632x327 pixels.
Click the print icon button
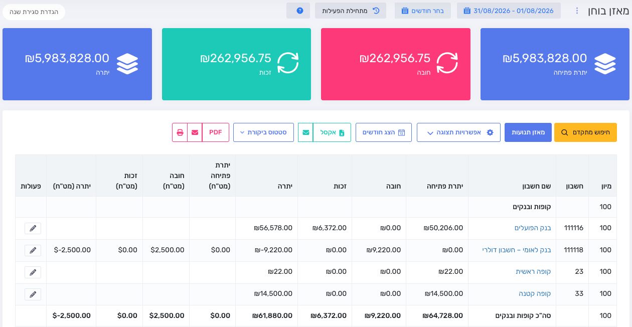click(x=180, y=132)
